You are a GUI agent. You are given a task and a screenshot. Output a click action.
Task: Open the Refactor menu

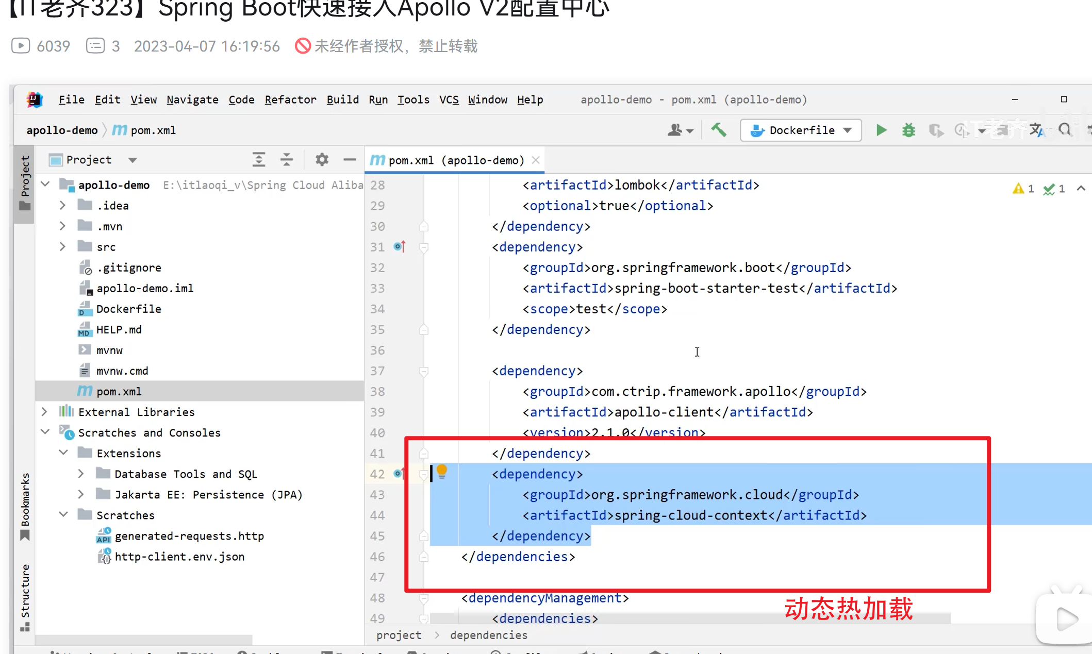[290, 99]
